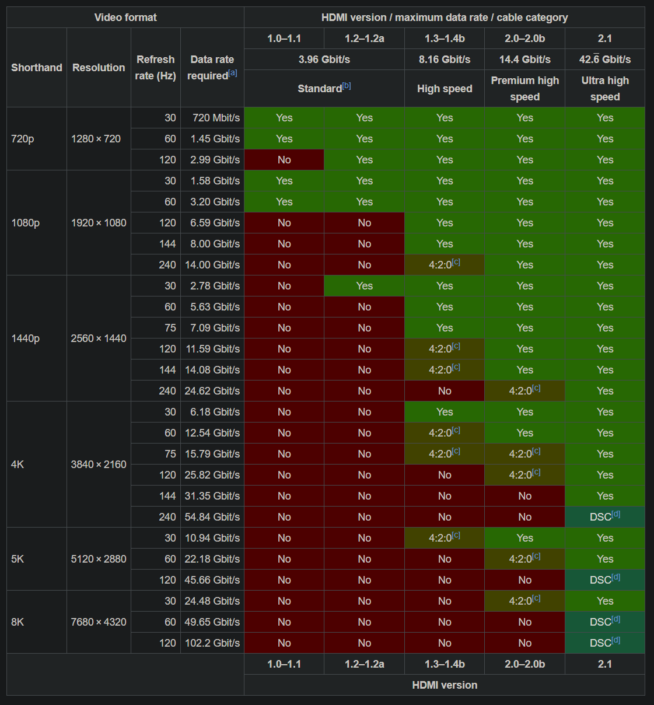Click the 42.6 Gbit/s data rate header
Image resolution: width=654 pixels, height=705 pixels.
[605, 60]
